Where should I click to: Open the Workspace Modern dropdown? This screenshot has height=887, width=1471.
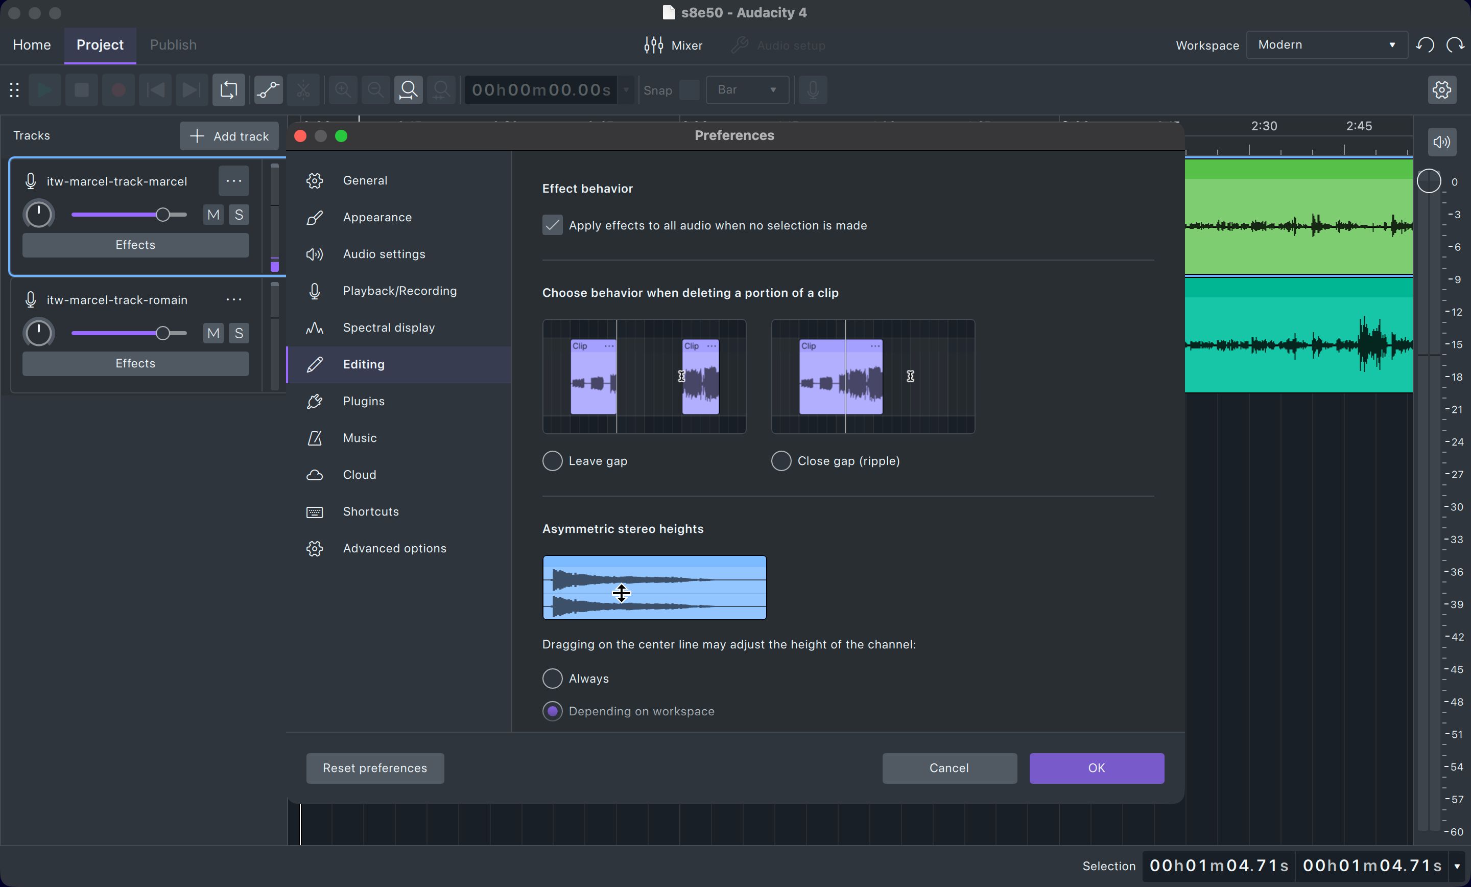1326,44
